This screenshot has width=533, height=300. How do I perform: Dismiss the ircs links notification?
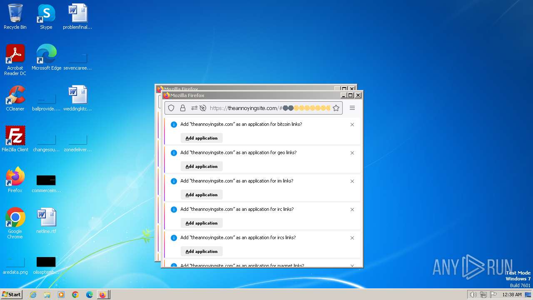coord(352,238)
